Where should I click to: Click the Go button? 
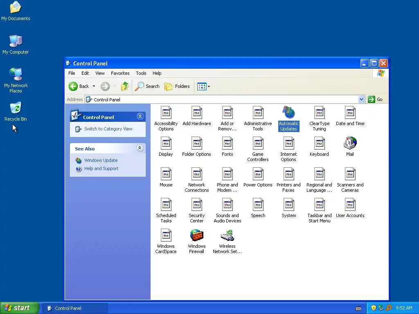(376, 100)
